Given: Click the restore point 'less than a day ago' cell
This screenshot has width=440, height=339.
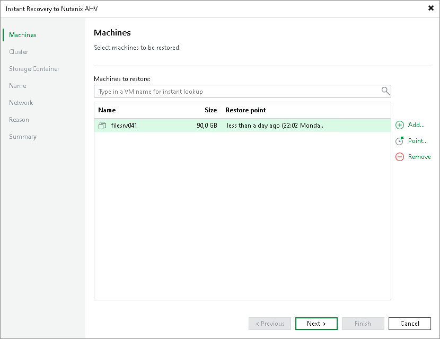Looking at the screenshot, I should [x=275, y=126].
